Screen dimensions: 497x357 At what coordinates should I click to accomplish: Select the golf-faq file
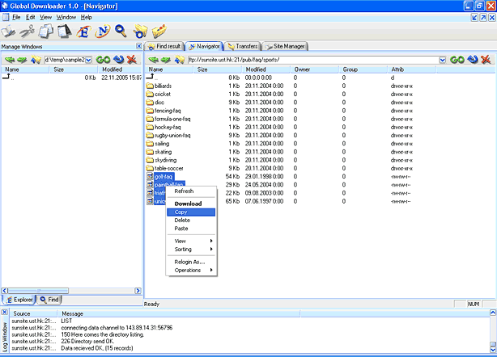pos(160,176)
